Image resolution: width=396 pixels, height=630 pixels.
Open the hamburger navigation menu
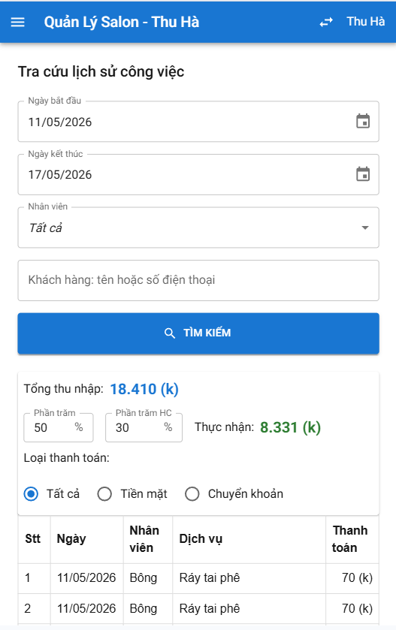tap(18, 22)
